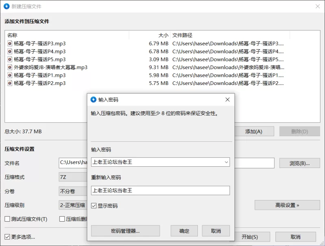The height and width of the screenshot is (246, 325).
Task: Open the 压缩格式 7Z dropdown
Action: coord(73,177)
